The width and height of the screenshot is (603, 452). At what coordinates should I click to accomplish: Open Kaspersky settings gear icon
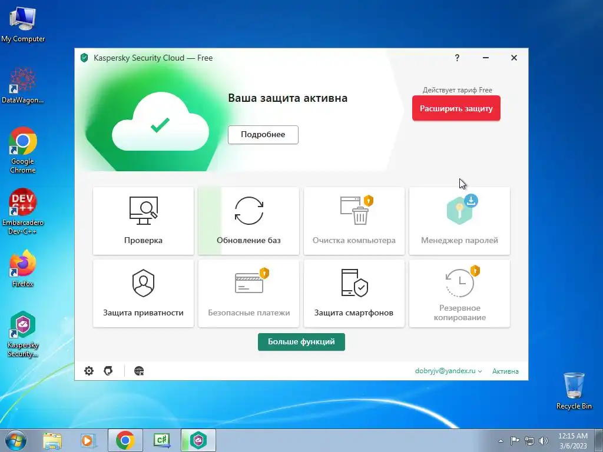(89, 371)
